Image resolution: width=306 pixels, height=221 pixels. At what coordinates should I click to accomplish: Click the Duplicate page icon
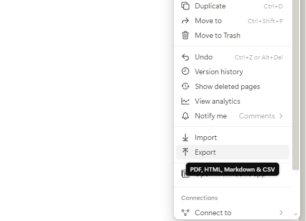(185, 6)
